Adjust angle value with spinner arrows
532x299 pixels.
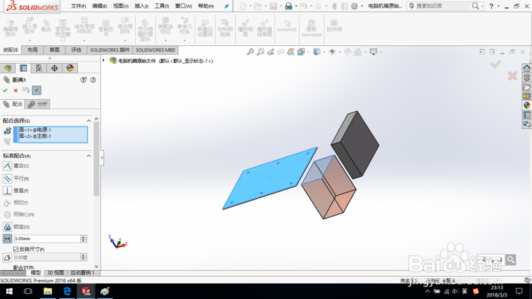click(84, 258)
